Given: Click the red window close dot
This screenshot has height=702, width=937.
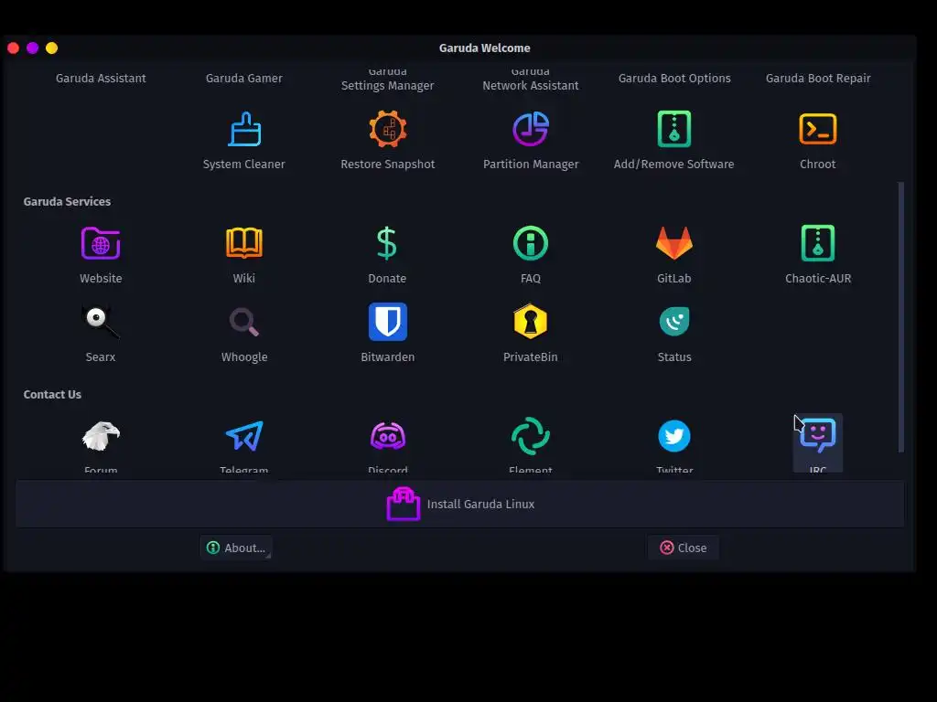Looking at the screenshot, I should pyautogui.click(x=13, y=48).
